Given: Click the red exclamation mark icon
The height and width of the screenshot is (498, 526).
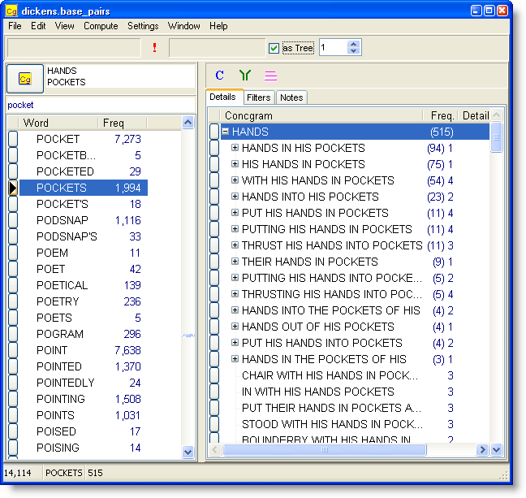Looking at the screenshot, I should click(x=154, y=48).
